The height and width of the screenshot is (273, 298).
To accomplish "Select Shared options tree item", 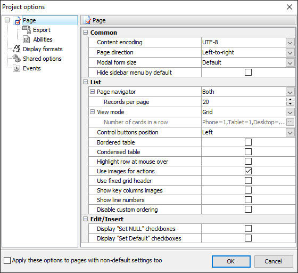I will click(42, 59).
